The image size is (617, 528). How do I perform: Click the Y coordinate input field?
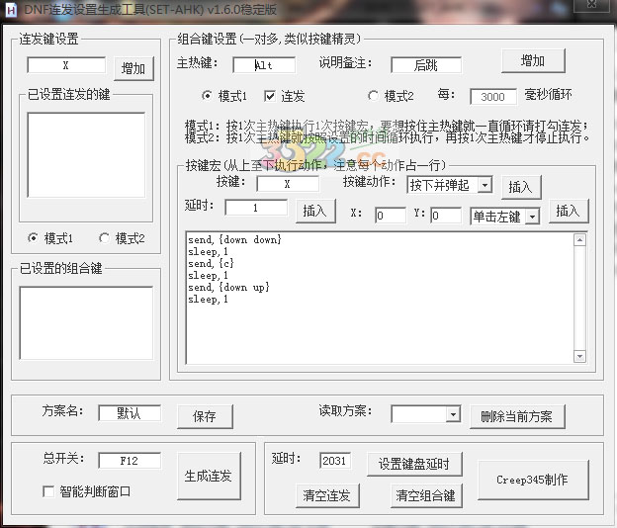[446, 216]
